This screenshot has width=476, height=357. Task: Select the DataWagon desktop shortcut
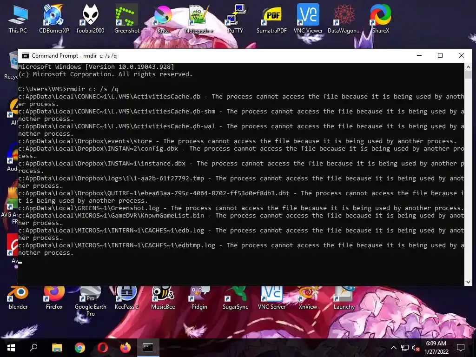[344, 19]
